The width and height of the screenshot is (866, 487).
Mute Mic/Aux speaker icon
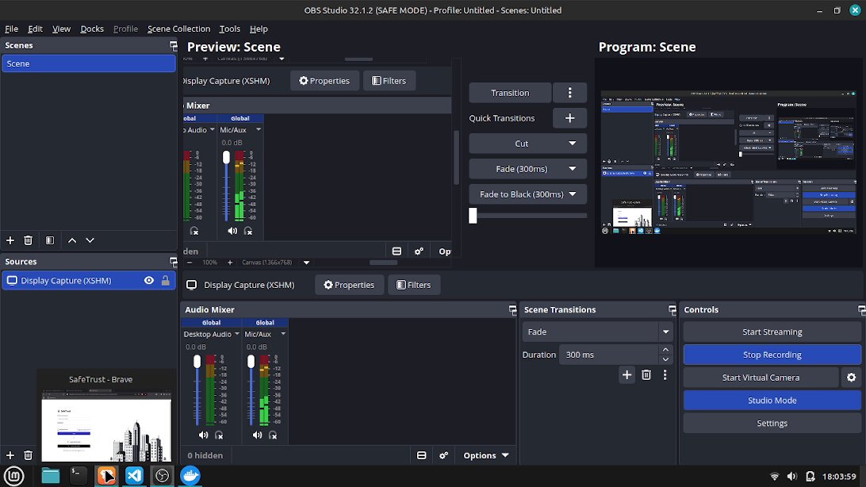click(x=257, y=435)
